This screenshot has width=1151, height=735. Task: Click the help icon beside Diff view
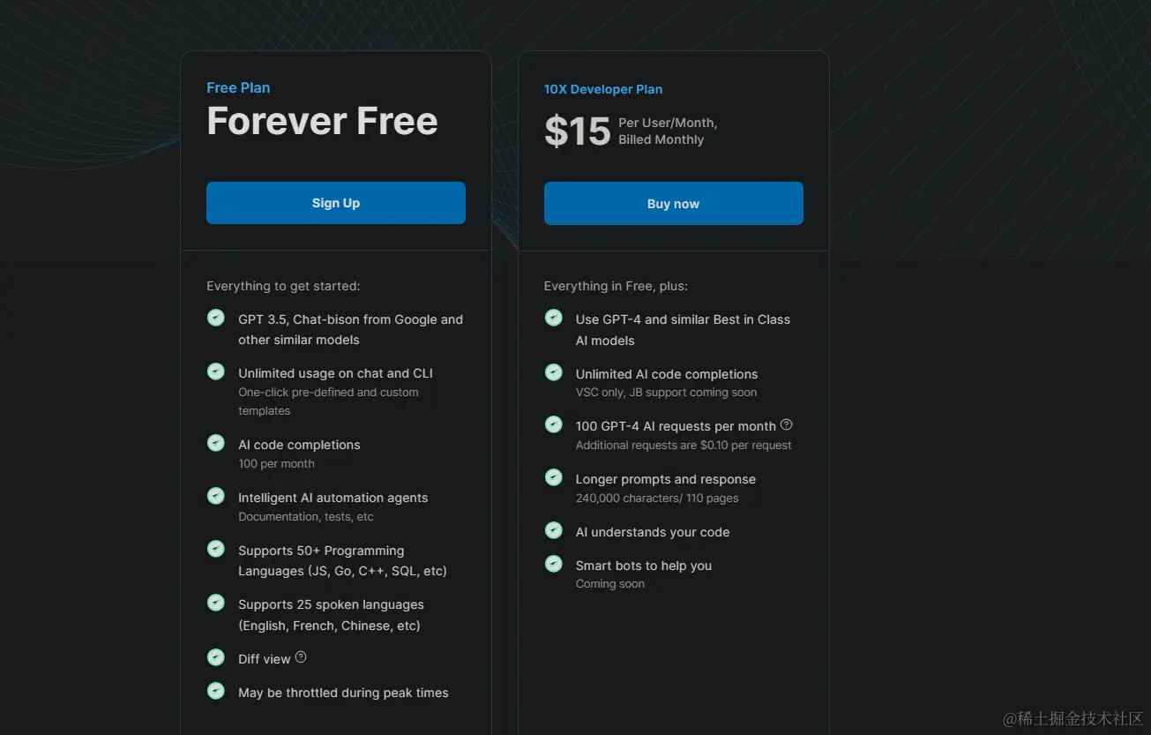(x=301, y=657)
